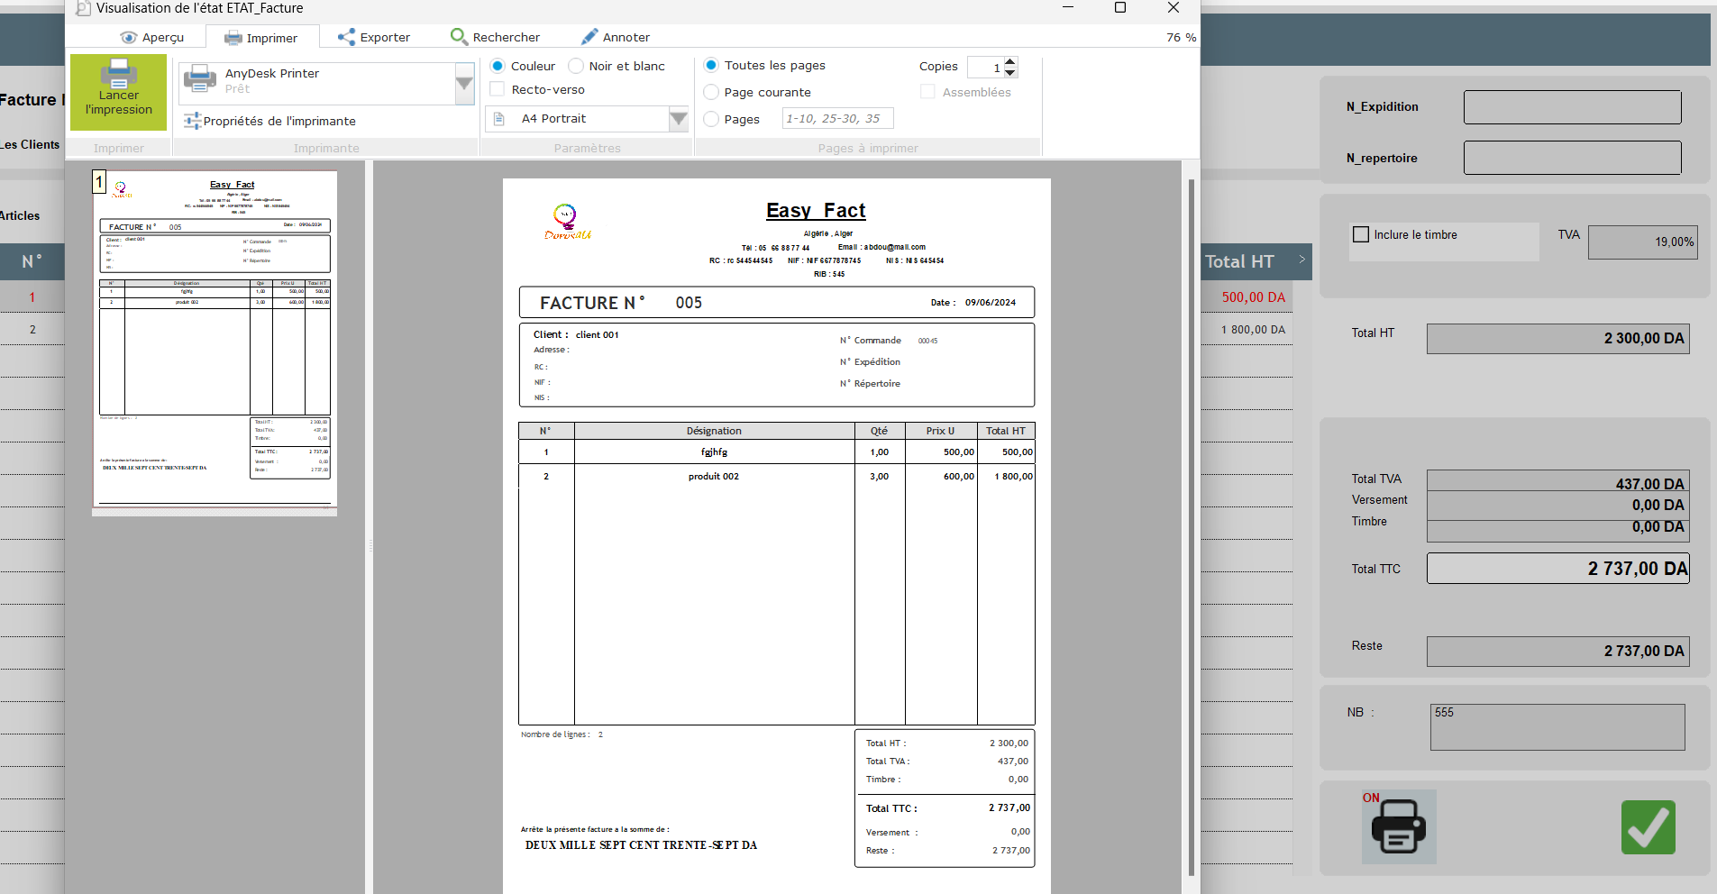Enable the Recto-verso checkbox
Image resolution: width=1717 pixels, height=894 pixels.
(x=498, y=89)
